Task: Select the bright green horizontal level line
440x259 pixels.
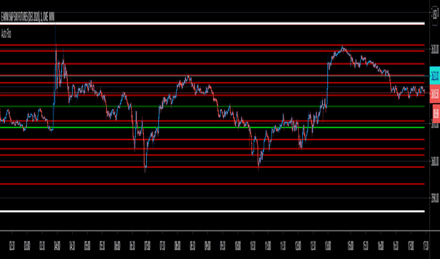Action: pyautogui.click(x=212, y=128)
